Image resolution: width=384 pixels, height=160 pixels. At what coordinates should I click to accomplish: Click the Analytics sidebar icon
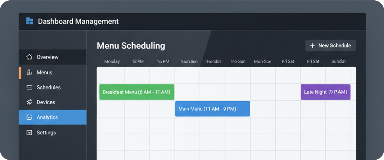click(x=29, y=117)
